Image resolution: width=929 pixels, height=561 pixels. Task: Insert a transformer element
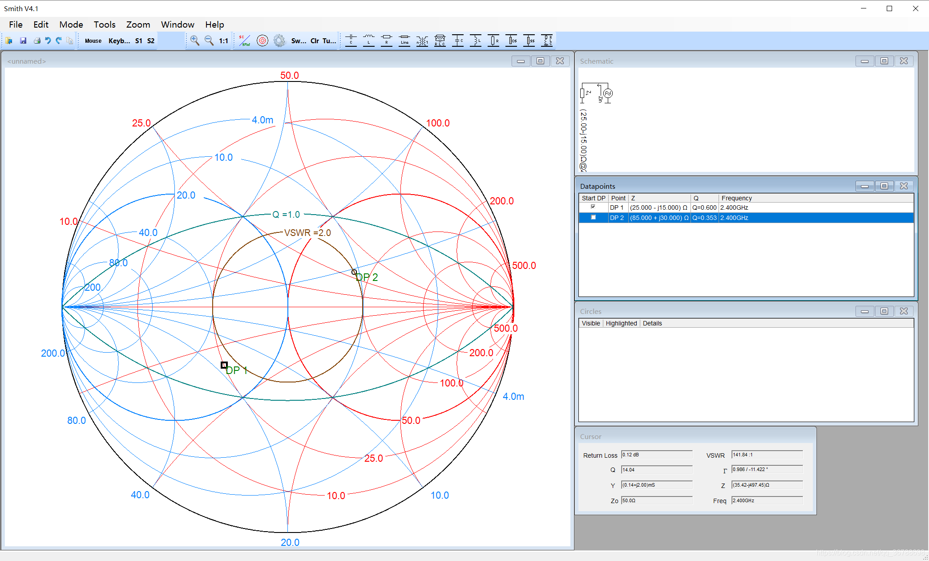422,41
